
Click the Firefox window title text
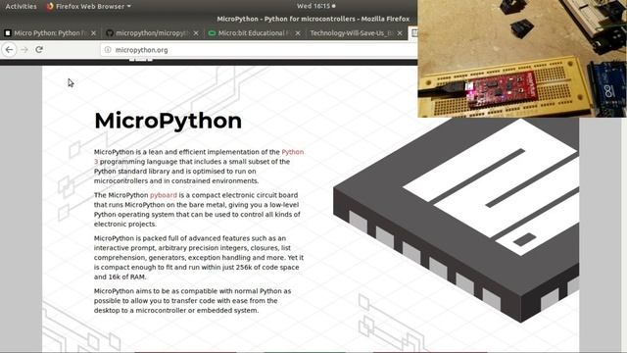tap(313, 19)
